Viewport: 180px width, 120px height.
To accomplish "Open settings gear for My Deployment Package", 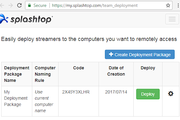I will (171, 94).
